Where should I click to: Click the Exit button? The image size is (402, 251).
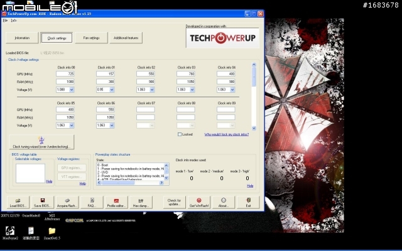[248, 202]
